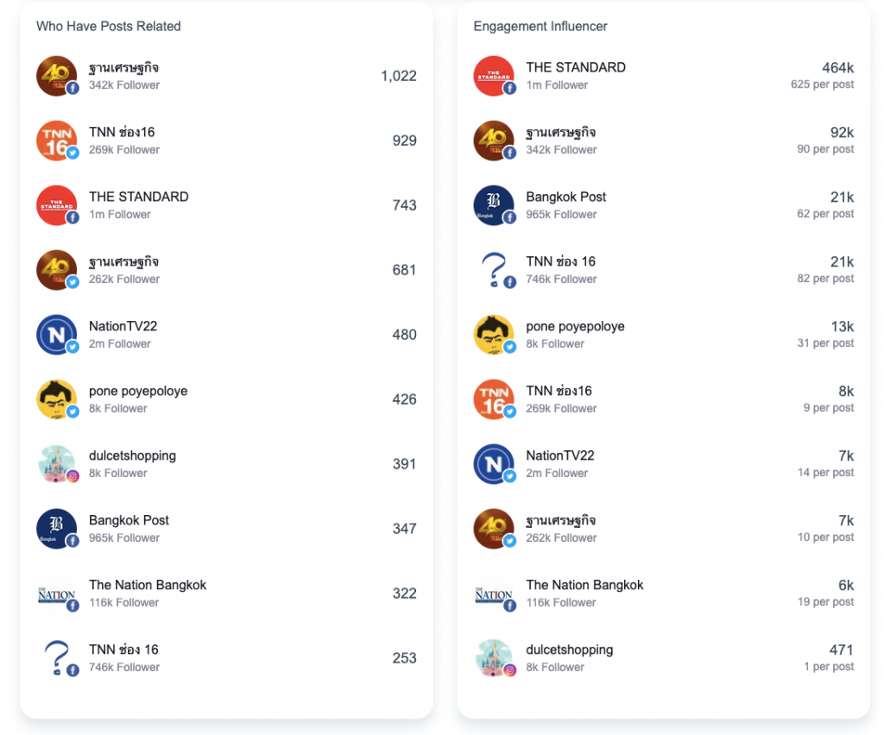This screenshot has width=884, height=735.
Task: Click 464k engagement value for THE STANDARD
Action: (x=837, y=67)
